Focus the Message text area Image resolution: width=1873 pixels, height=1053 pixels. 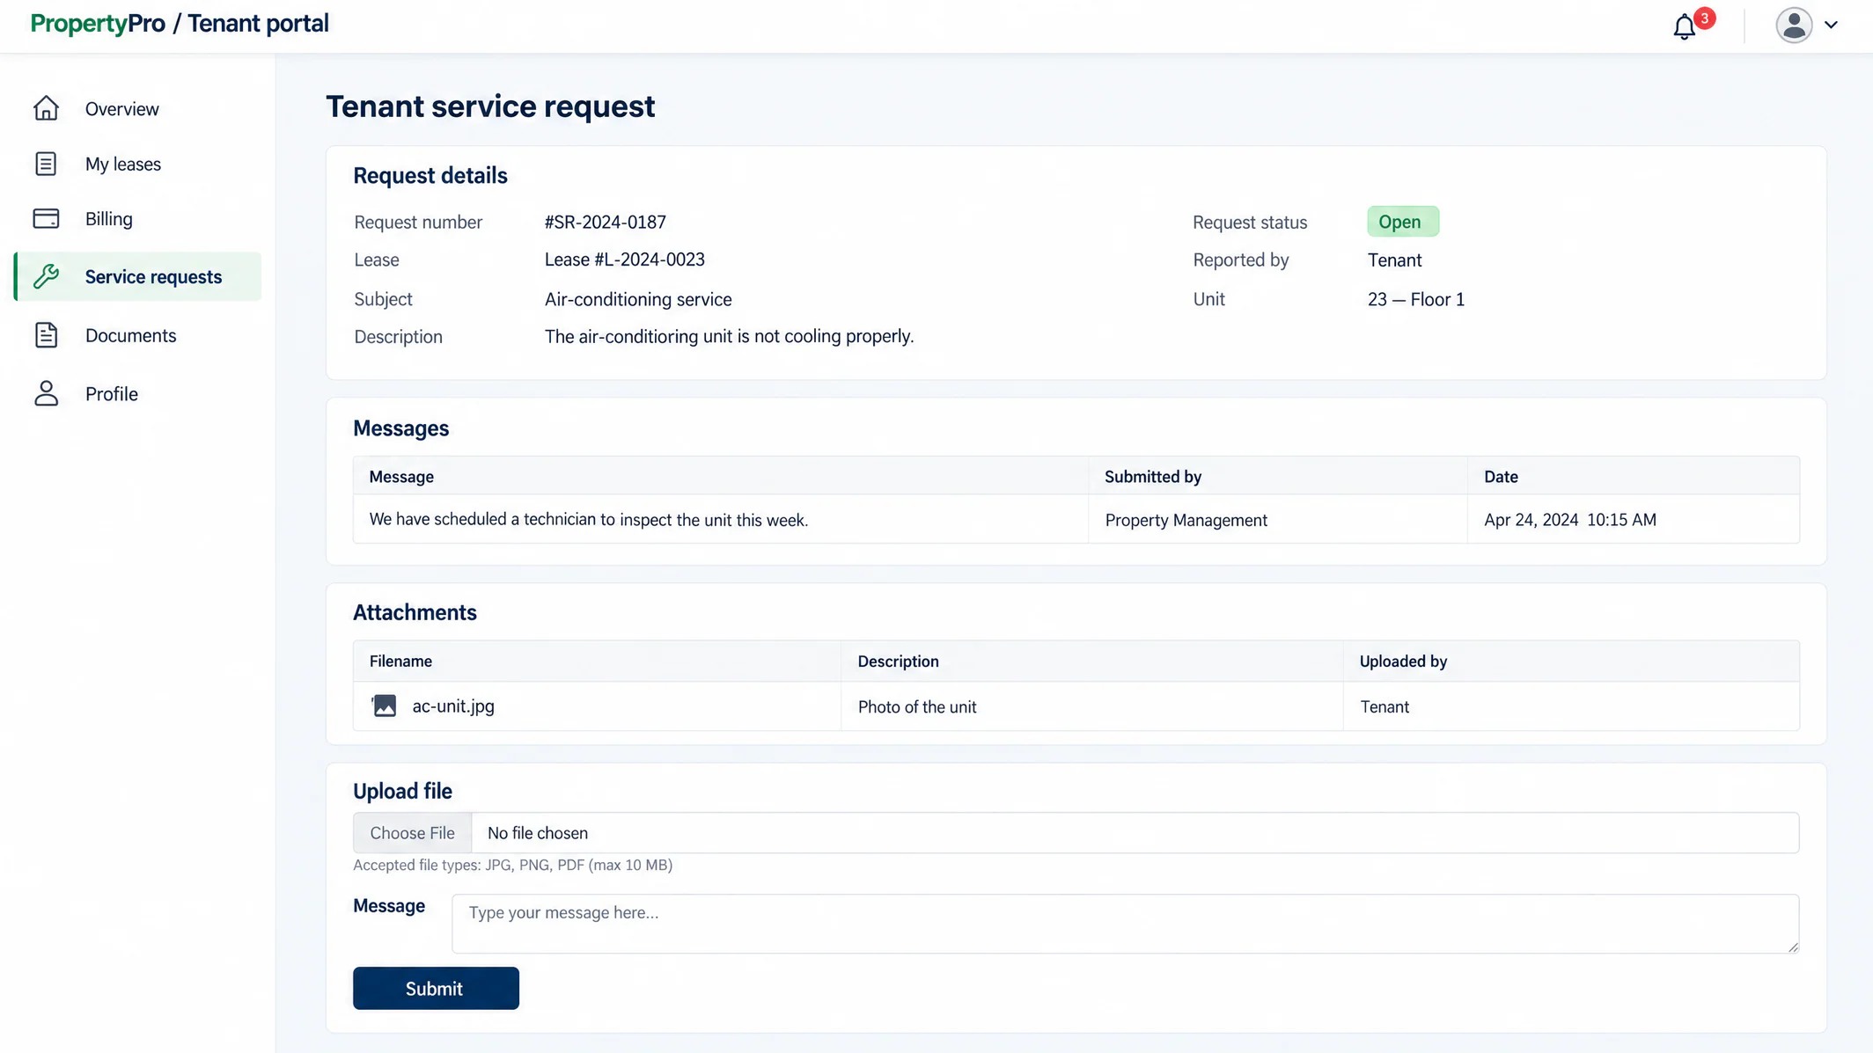pos(1125,924)
